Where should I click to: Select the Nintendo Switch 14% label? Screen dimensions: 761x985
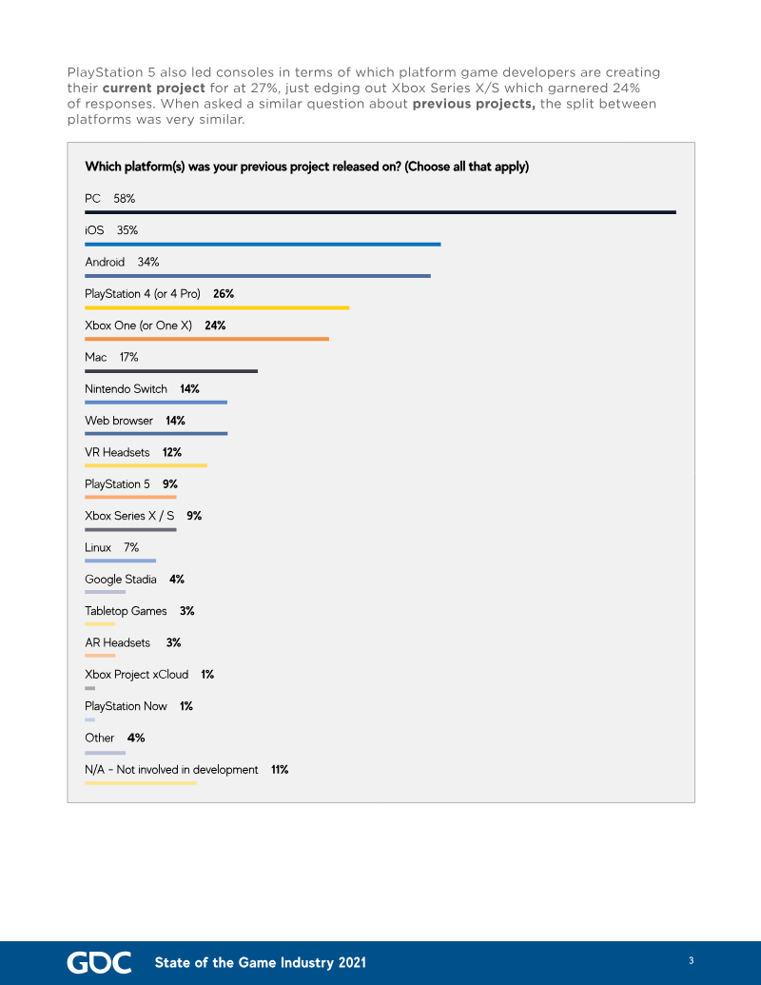[x=142, y=389]
